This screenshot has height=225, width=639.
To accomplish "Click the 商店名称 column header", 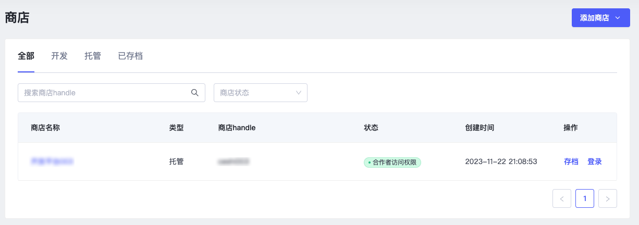I will coord(45,128).
